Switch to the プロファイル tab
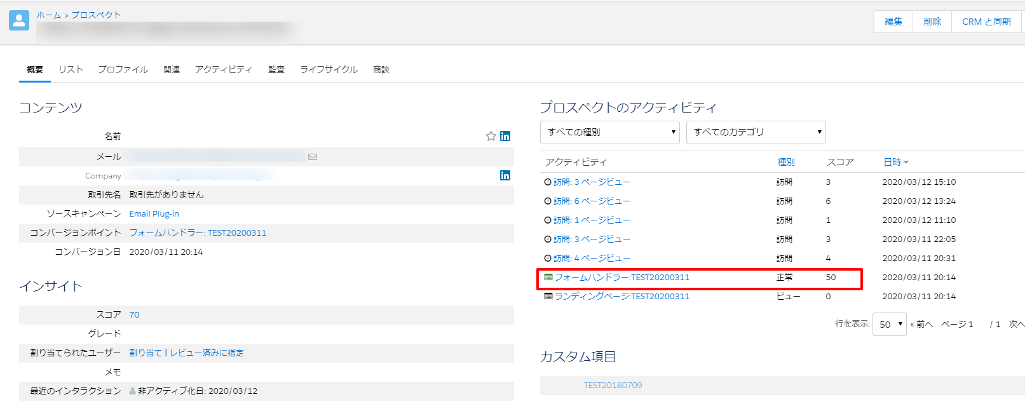 point(123,69)
